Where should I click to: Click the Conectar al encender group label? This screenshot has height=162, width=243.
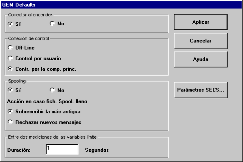pos(30,15)
